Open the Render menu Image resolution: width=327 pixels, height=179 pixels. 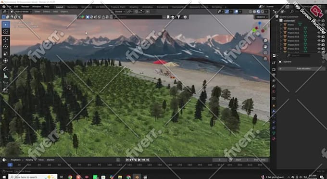point(25,7)
